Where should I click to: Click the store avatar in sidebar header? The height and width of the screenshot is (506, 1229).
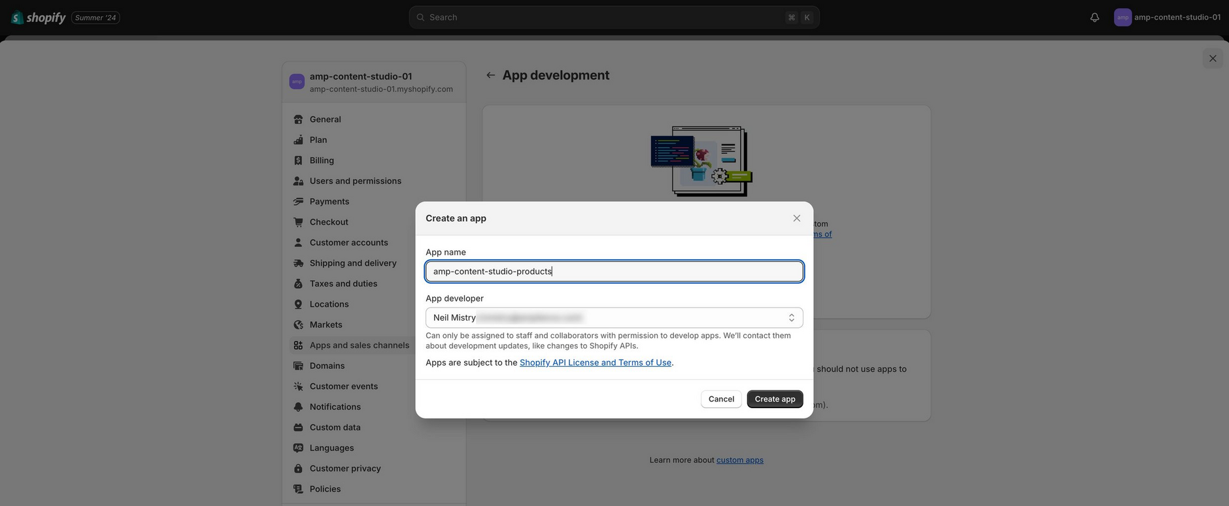tap(297, 82)
